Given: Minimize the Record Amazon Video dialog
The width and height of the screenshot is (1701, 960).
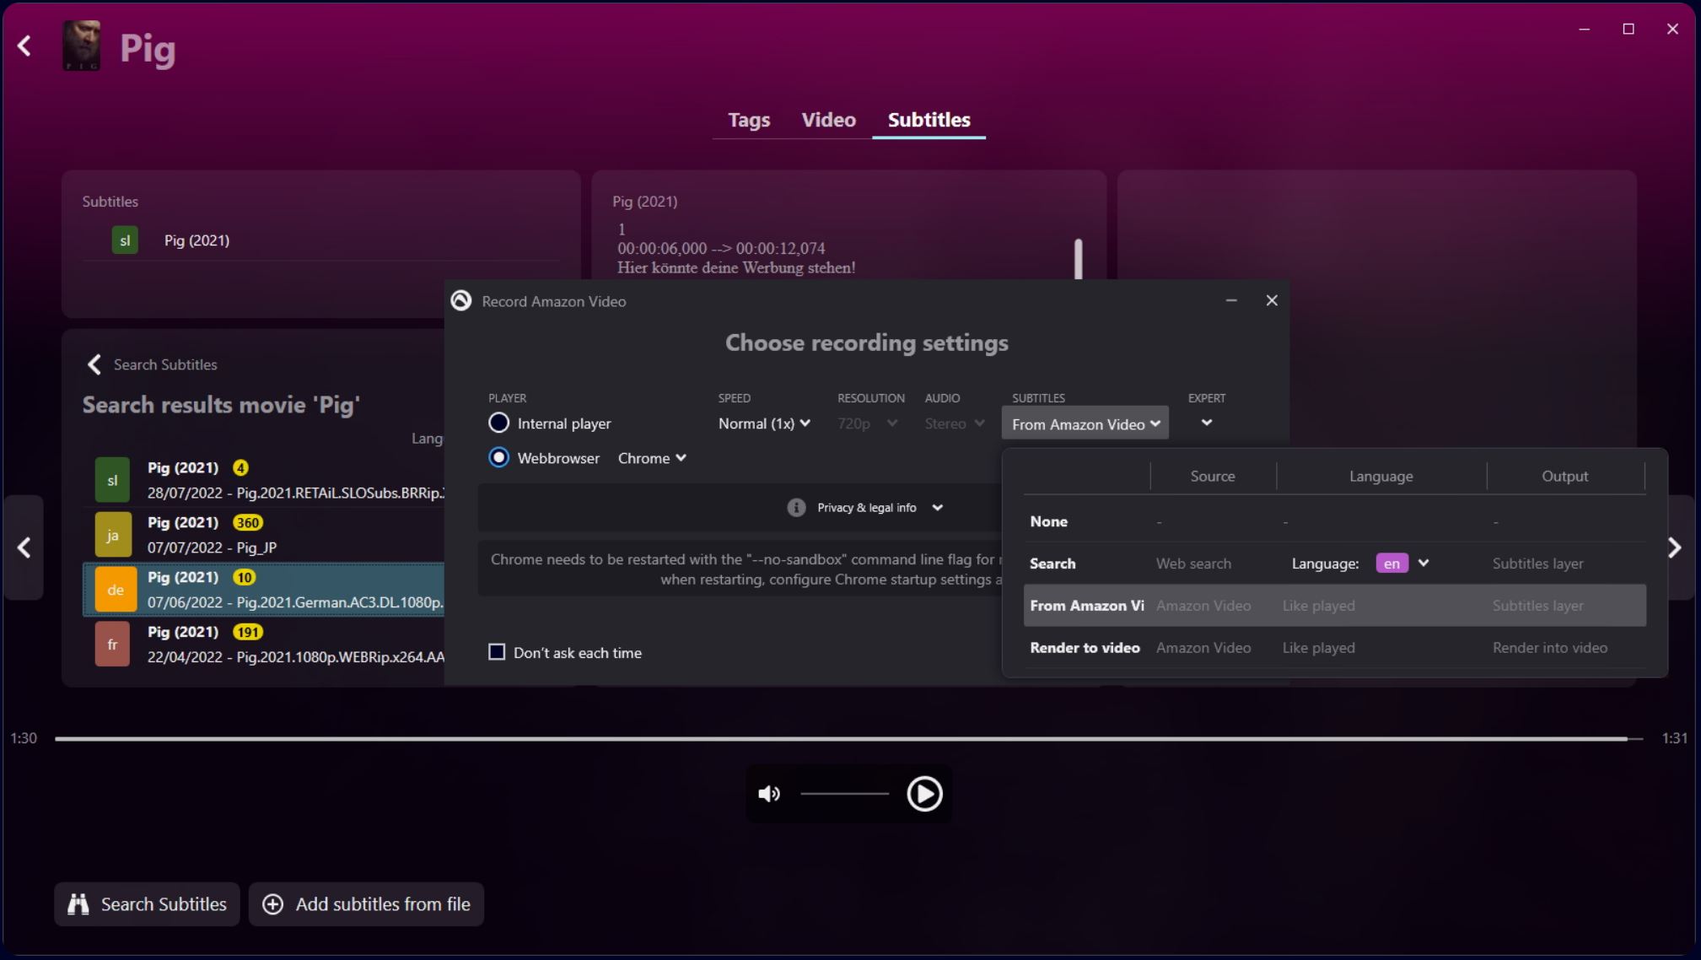Looking at the screenshot, I should point(1231,300).
